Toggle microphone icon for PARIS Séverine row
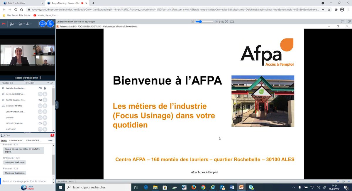352x191 pixels. [45, 100]
